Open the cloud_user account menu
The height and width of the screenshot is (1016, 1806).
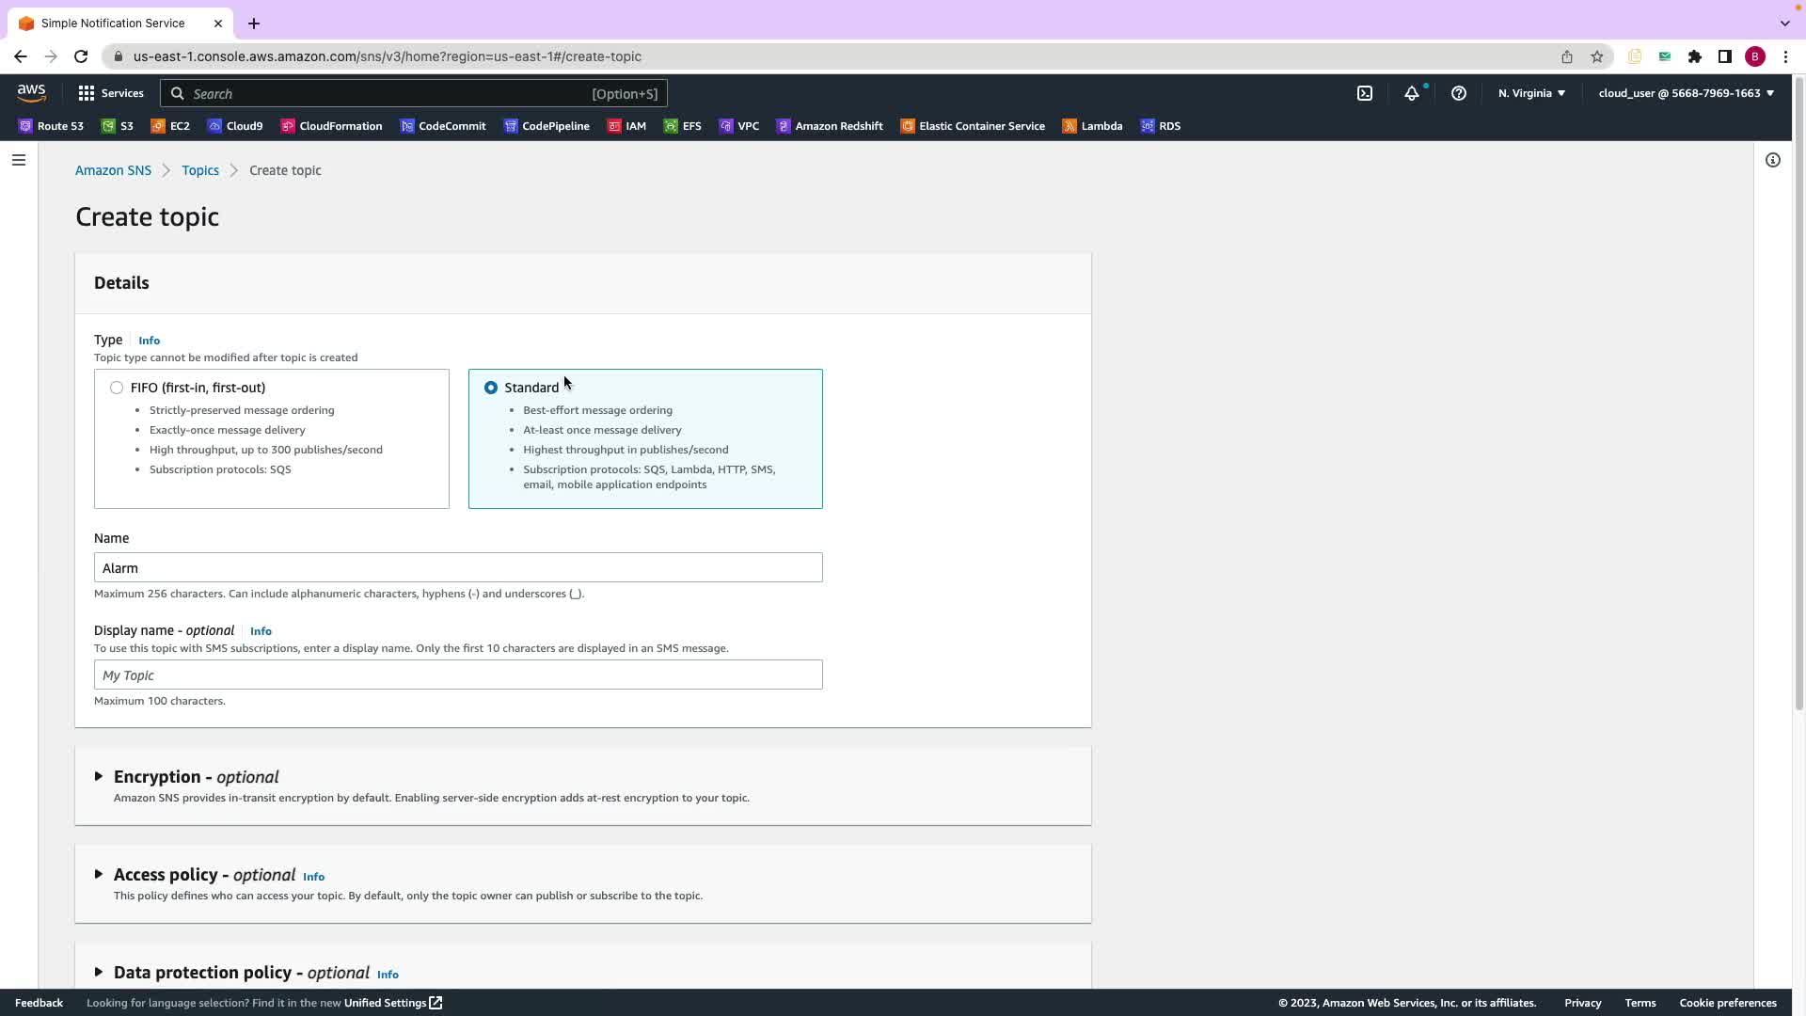[x=1686, y=93]
